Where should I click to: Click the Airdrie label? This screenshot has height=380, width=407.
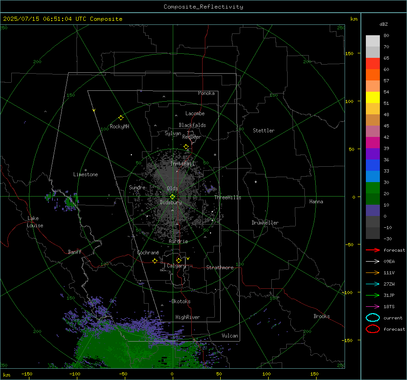tap(178, 241)
